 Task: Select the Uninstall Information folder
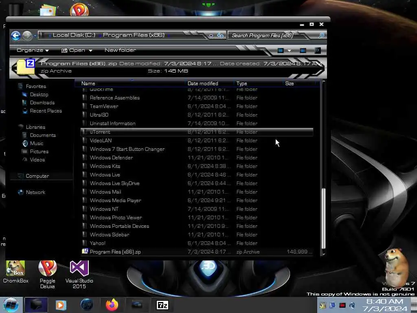click(x=197, y=123)
